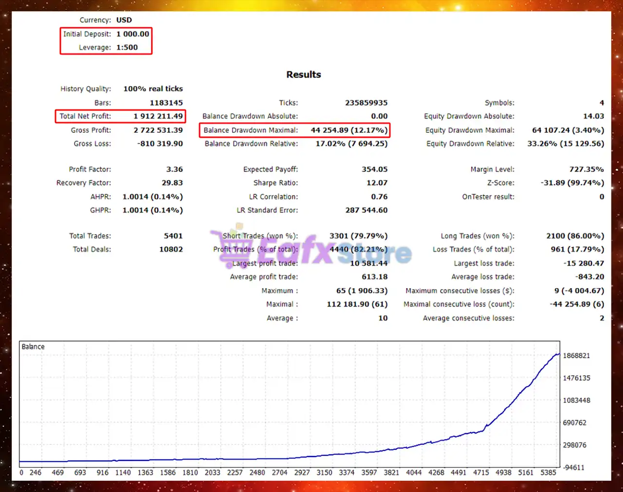Select the Initial Deposit value 1 000.00
623x492 pixels.
[x=132, y=34]
